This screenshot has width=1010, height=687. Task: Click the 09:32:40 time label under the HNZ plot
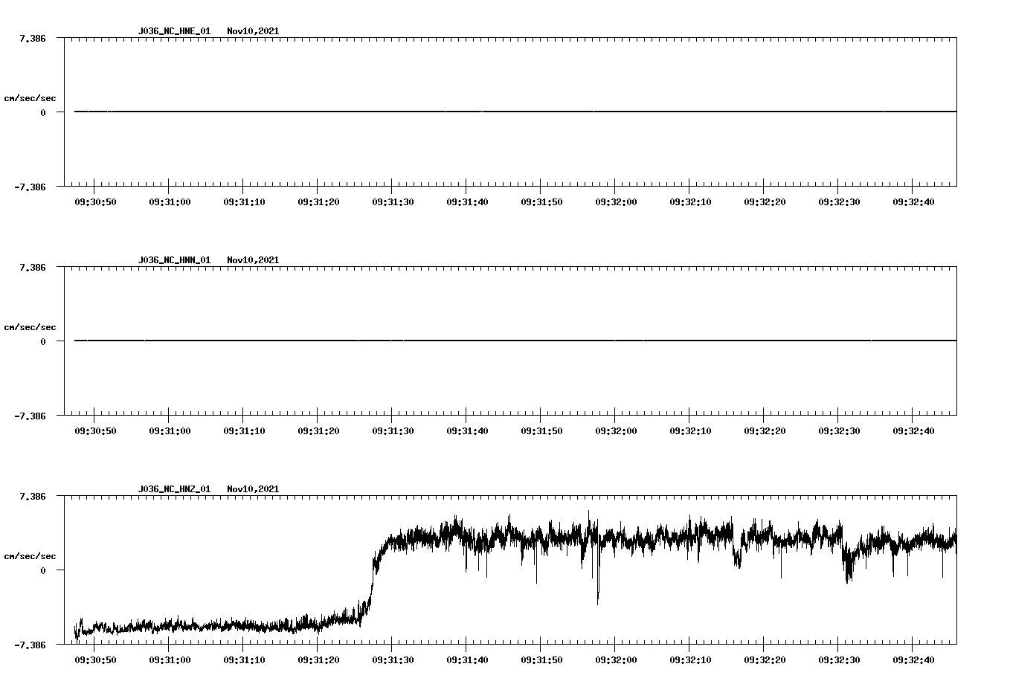click(913, 660)
